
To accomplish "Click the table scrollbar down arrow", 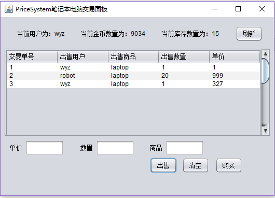I will click(265, 131).
